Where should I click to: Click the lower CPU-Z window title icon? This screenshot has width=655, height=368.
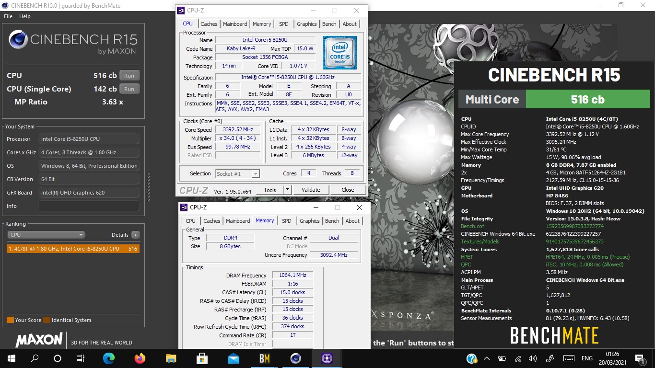click(x=184, y=207)
